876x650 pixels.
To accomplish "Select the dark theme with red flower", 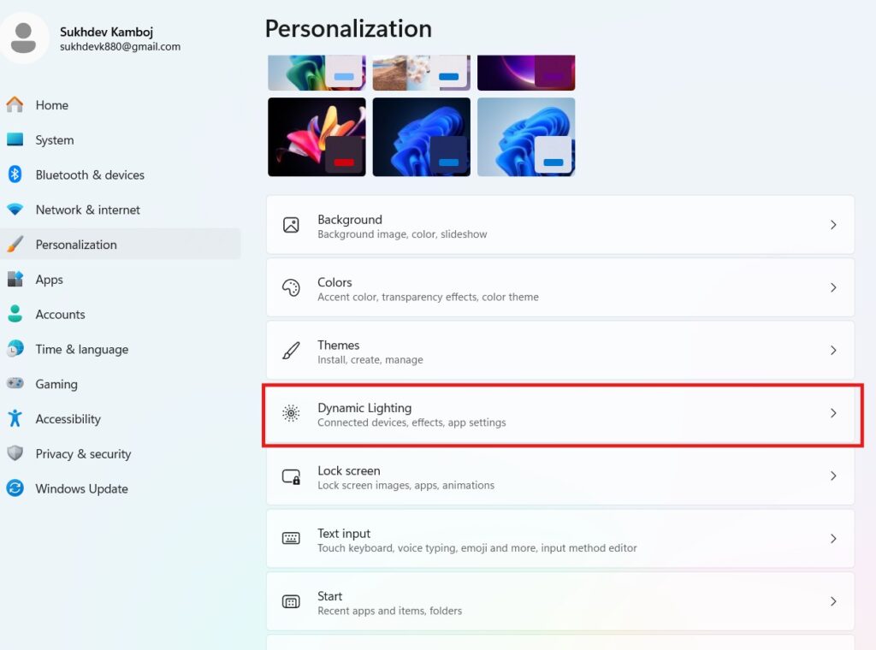I will pos(317,137).
